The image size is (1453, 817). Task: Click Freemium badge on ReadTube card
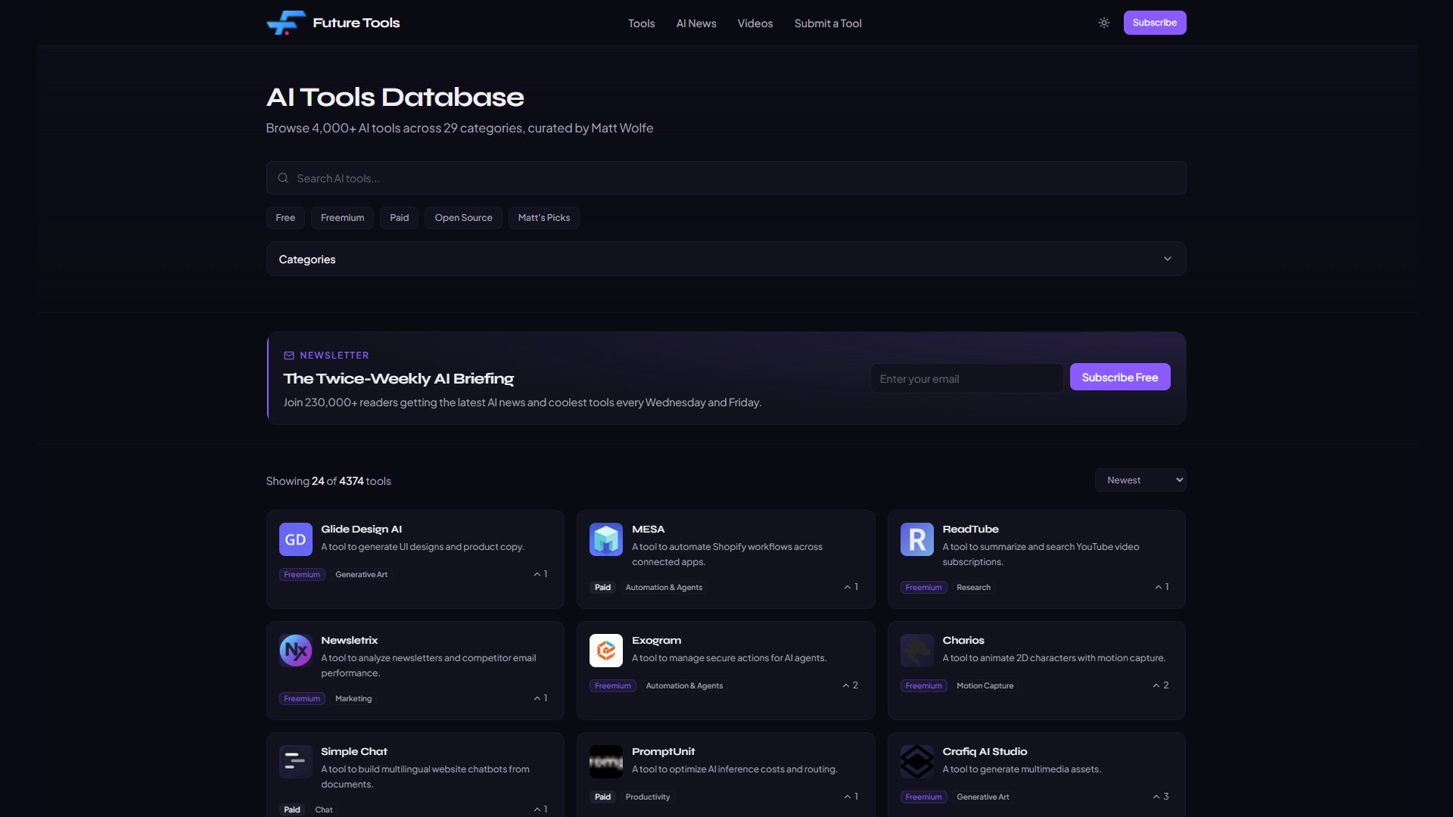click(923, 588)
